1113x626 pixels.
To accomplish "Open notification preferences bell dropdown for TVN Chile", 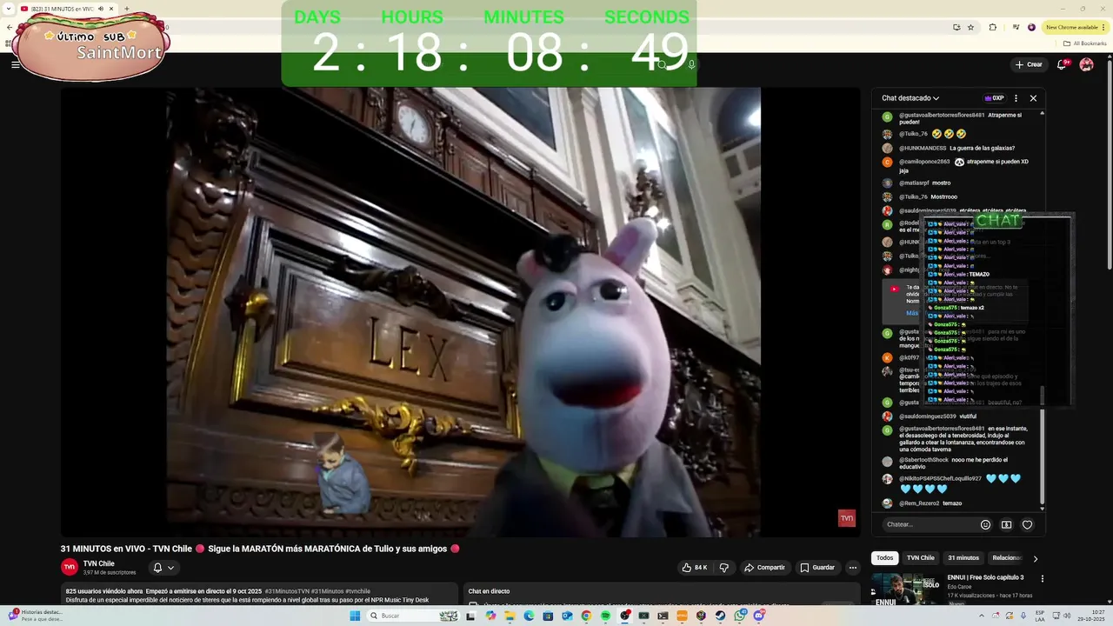I will point(163,568).
